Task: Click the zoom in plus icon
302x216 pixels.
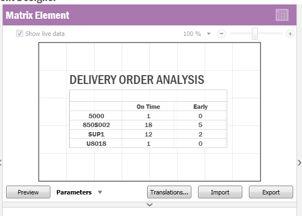Action: pos(290,34)
